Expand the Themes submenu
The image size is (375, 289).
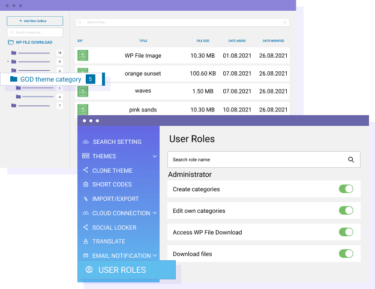[x=155, y=156]
